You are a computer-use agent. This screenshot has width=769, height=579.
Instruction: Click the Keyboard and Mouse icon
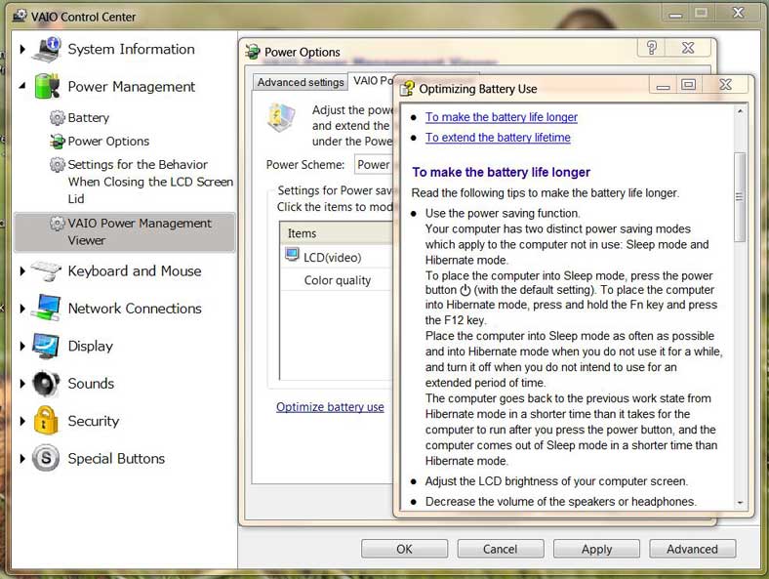(46, 270)
